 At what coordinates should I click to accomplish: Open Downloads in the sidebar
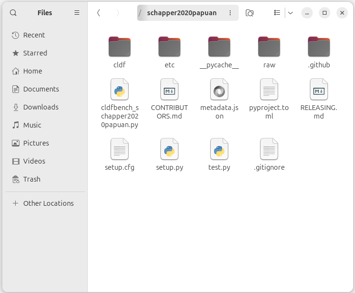pos(45,107)
